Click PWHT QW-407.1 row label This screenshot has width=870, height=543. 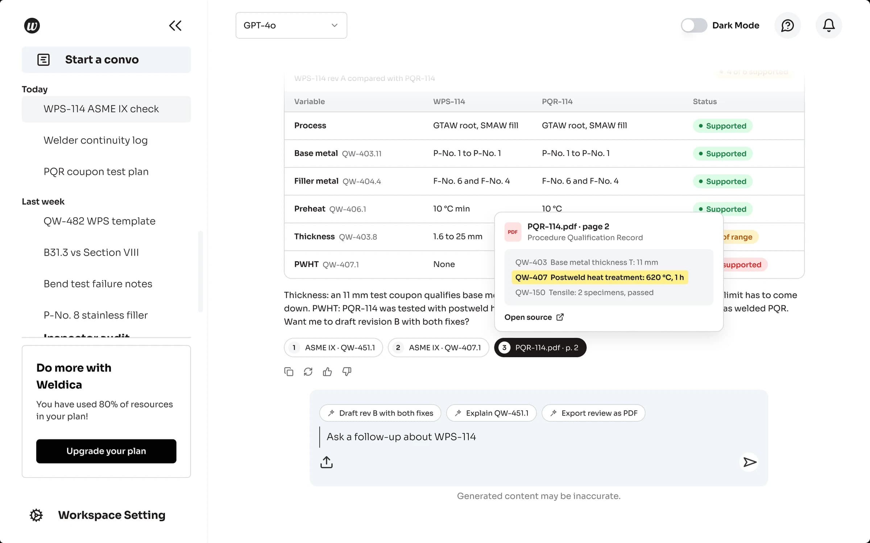pyautogui.click(x=326, y=265)
